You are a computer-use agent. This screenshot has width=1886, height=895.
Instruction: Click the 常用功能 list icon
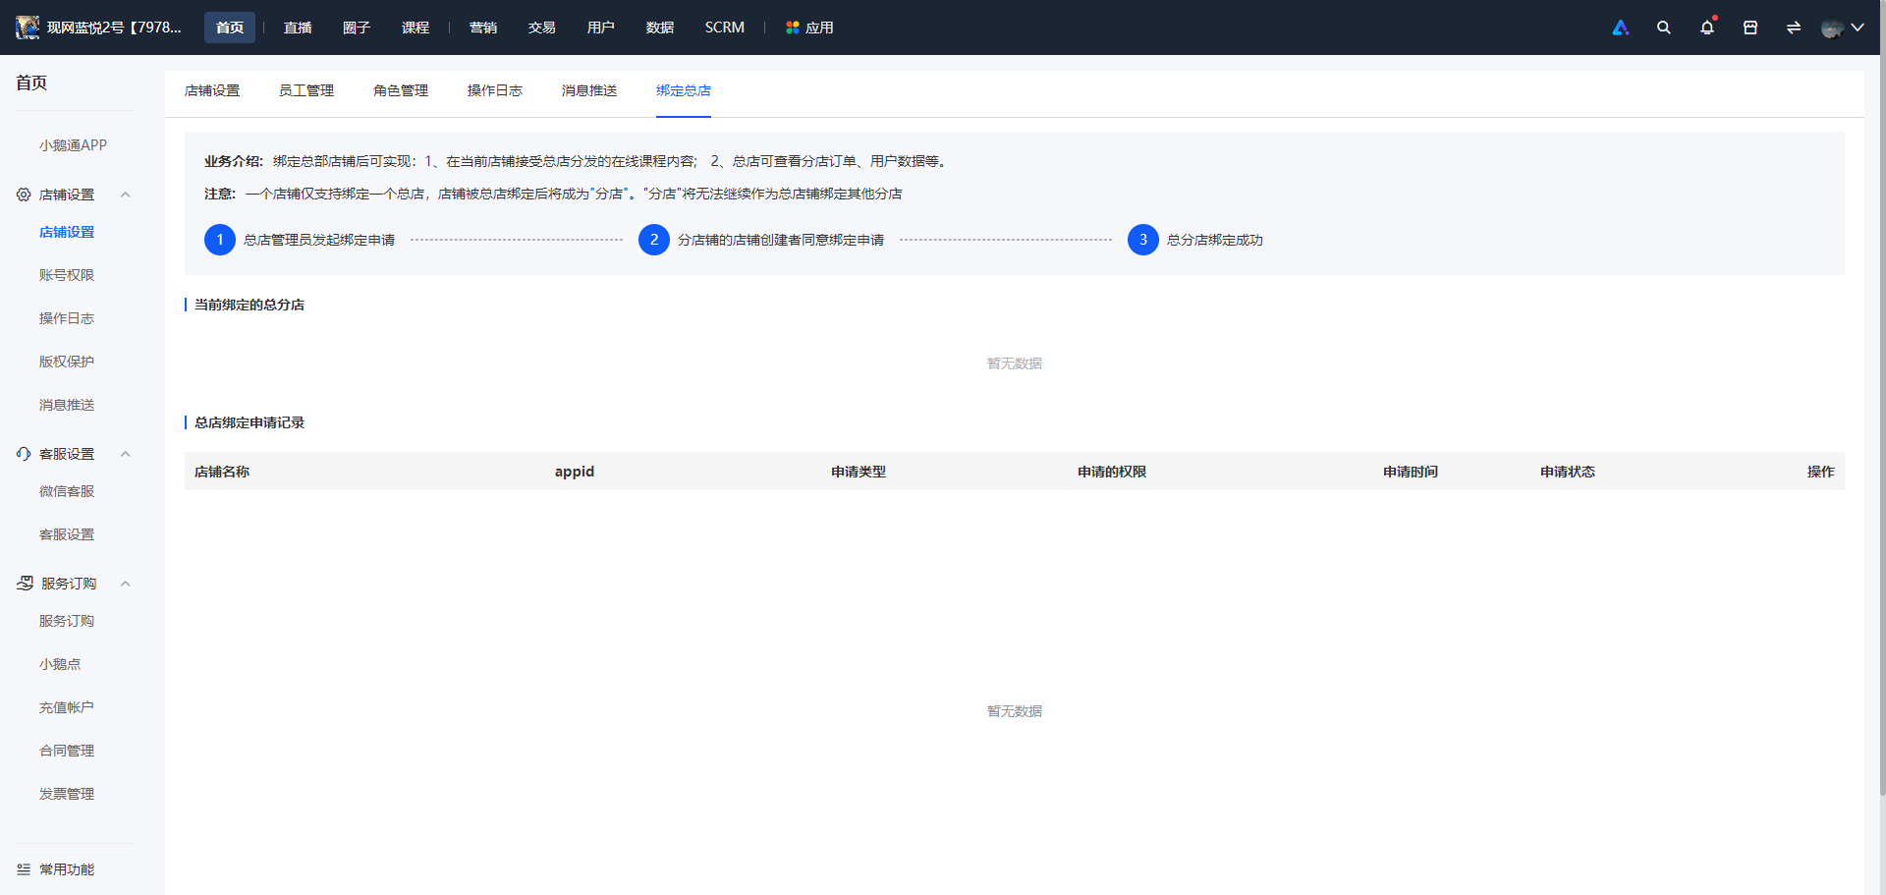pyautogui.click(x=24, y=869)
